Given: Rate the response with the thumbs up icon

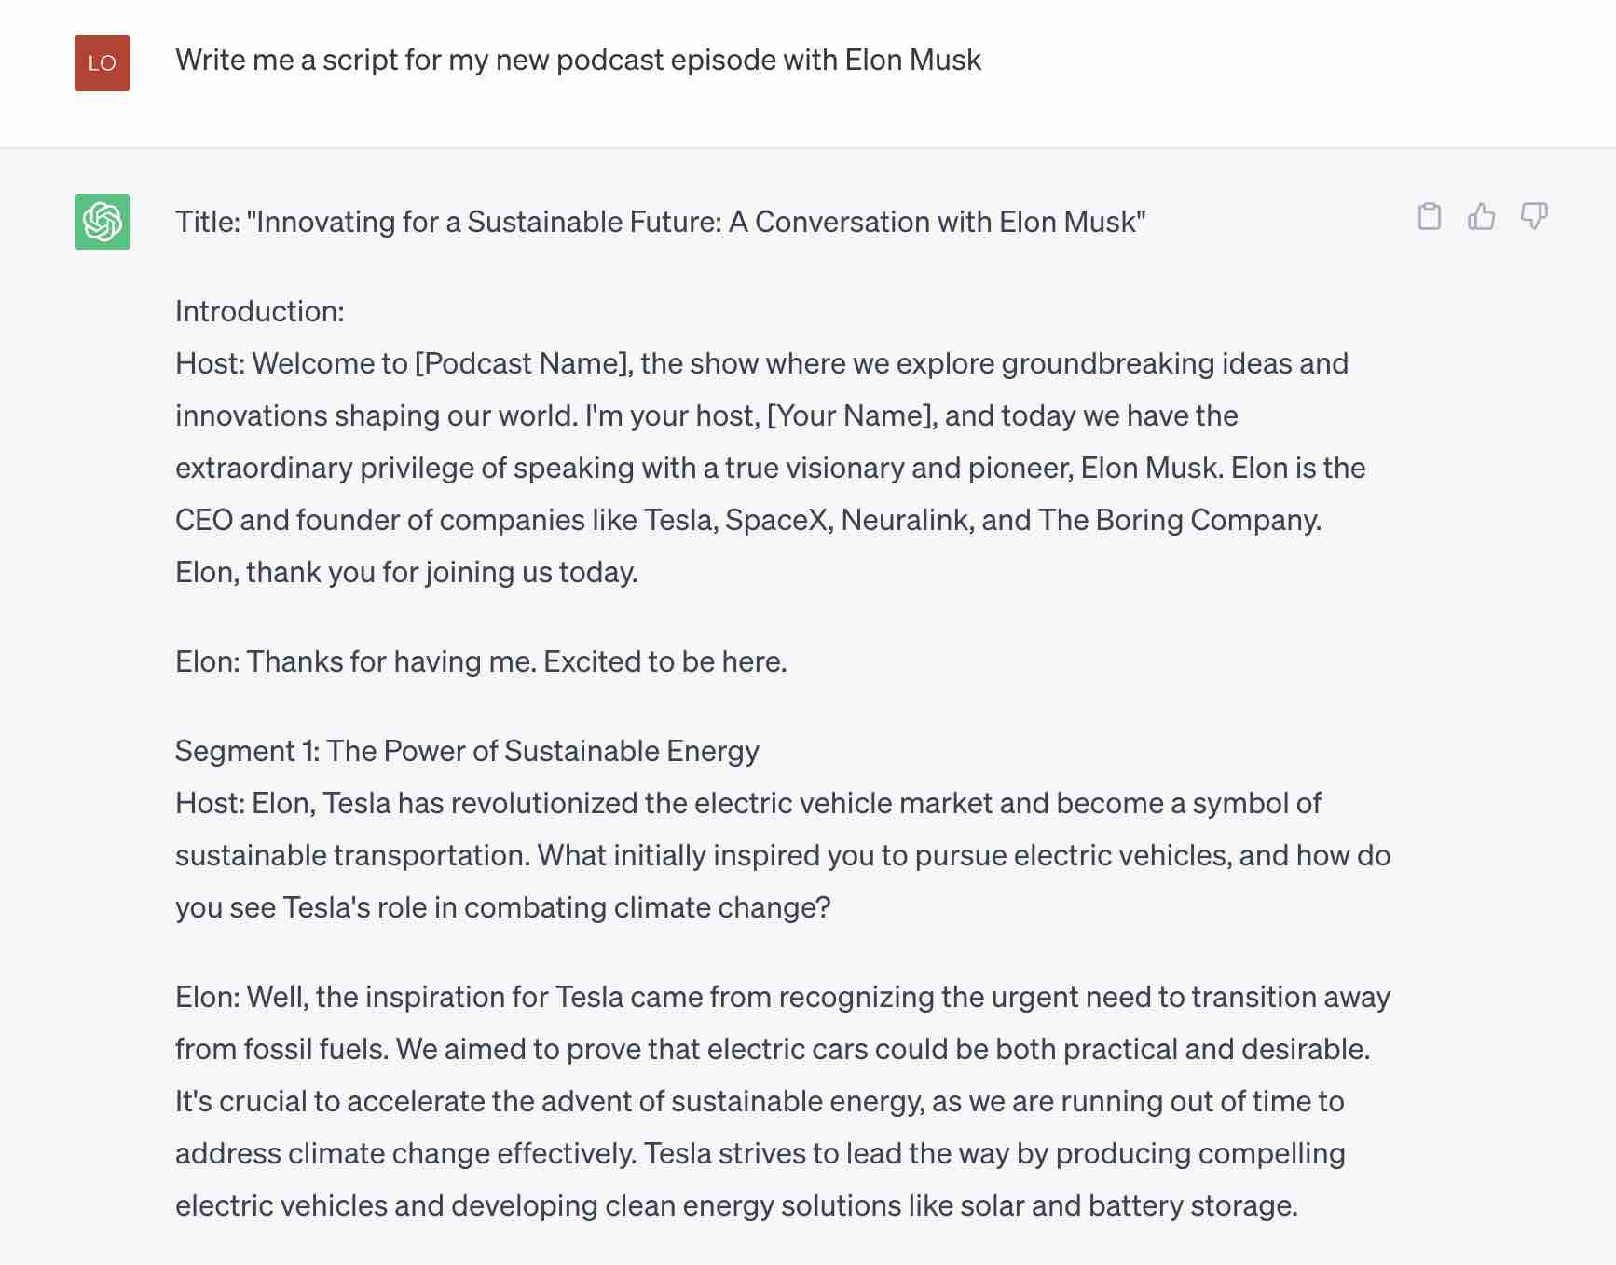Looking at the screenshot, I should click(1481, 217).
